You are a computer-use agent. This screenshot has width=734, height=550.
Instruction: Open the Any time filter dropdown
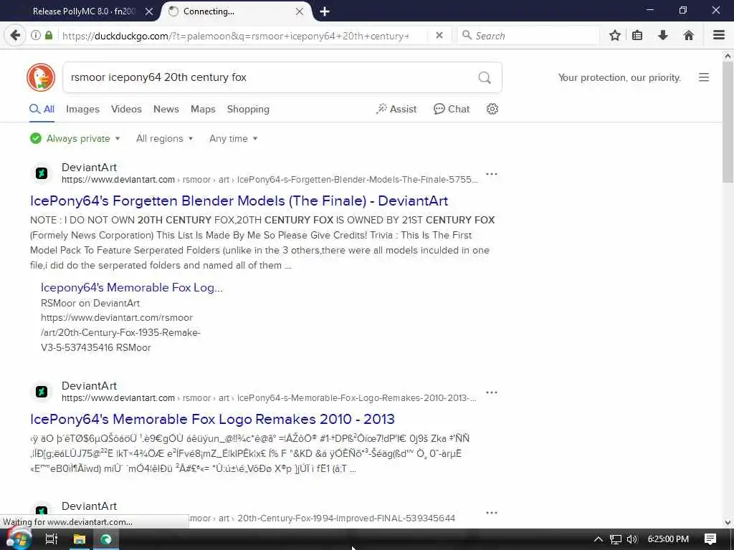coord(233,138)
